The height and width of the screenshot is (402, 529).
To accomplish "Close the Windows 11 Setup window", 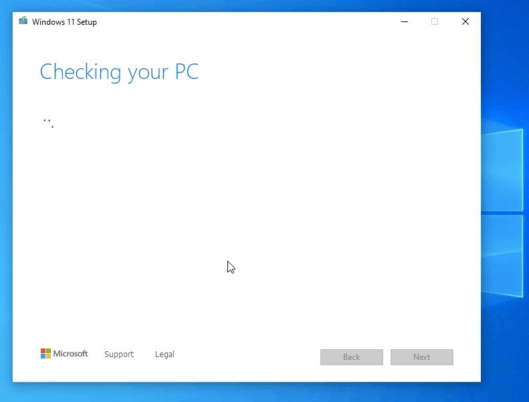I will coord(465,21).
